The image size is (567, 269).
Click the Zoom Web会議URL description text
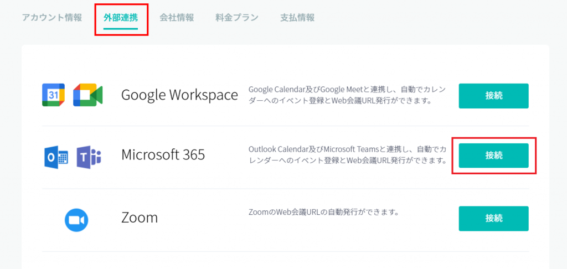324,212
